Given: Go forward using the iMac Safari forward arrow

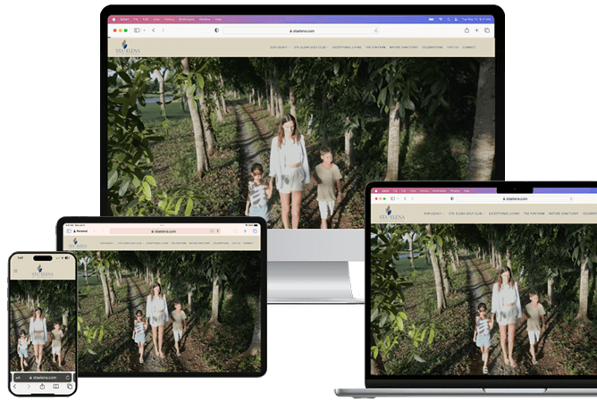Looking at the screenshot, I should pyautogui.click(x=163, y=30).
